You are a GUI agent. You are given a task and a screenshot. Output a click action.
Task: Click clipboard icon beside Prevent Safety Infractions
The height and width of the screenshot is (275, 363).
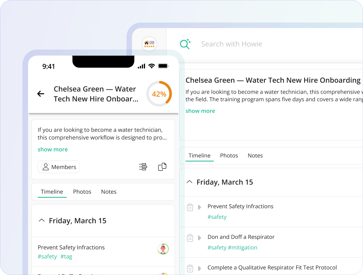(x=190, y=207)
